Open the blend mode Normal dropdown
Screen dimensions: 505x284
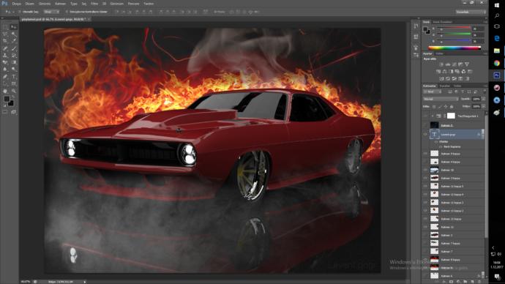pyautogui.click(x=441, y=99)
